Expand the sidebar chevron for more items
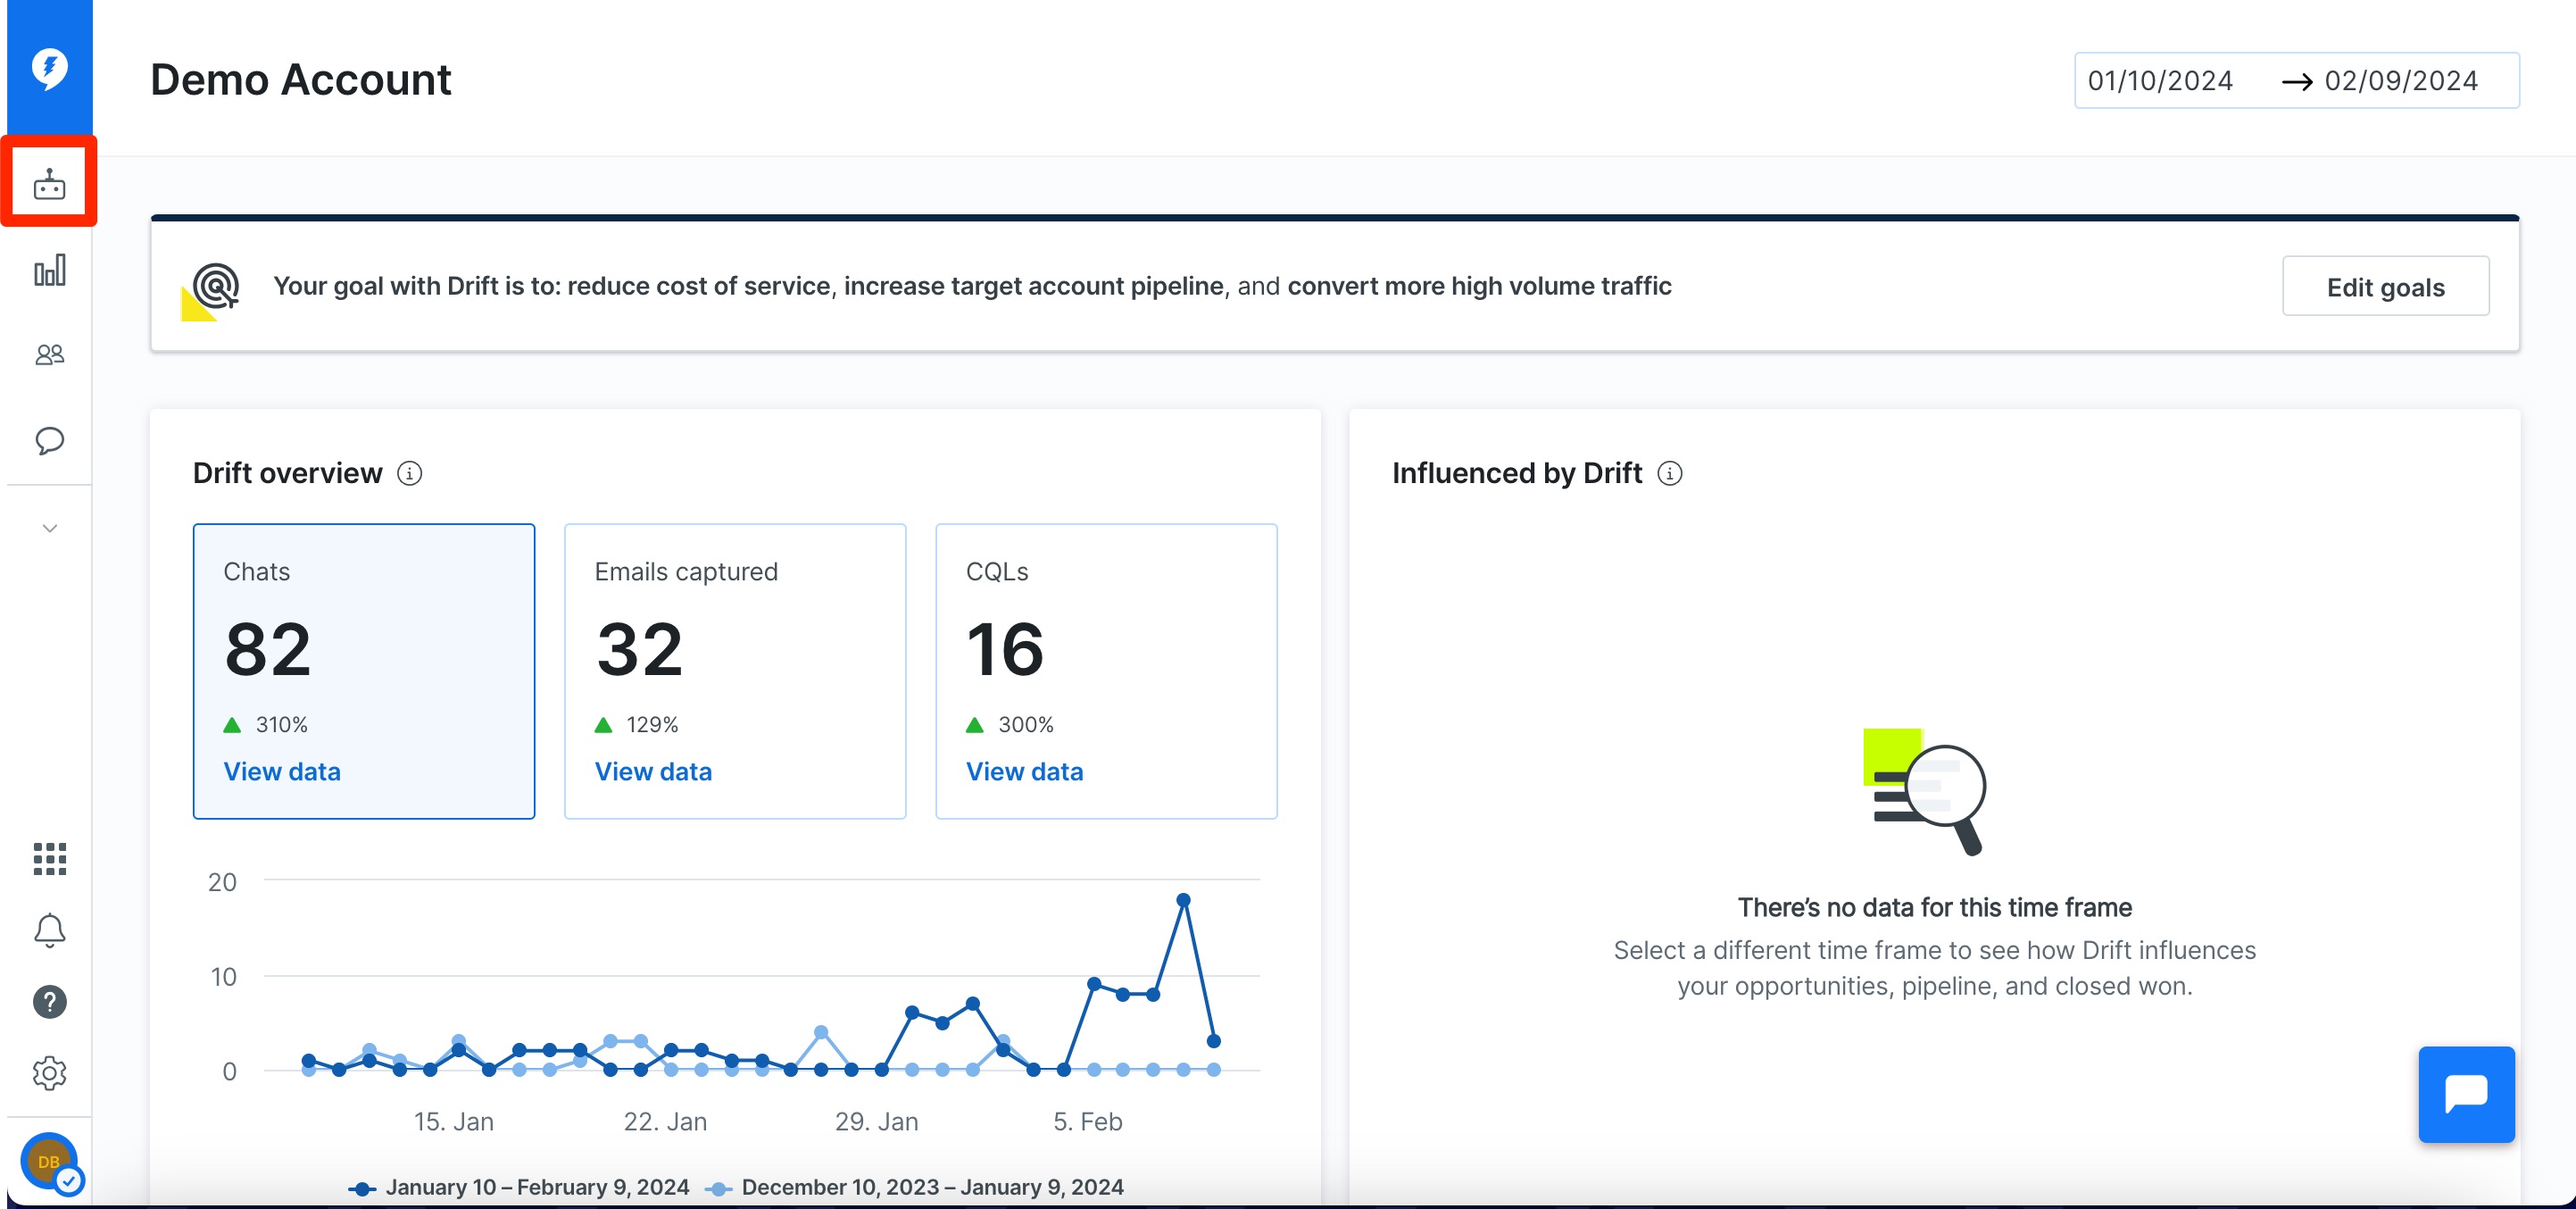The width and height of the screenshot is (2576, 1209). [49, 528]
